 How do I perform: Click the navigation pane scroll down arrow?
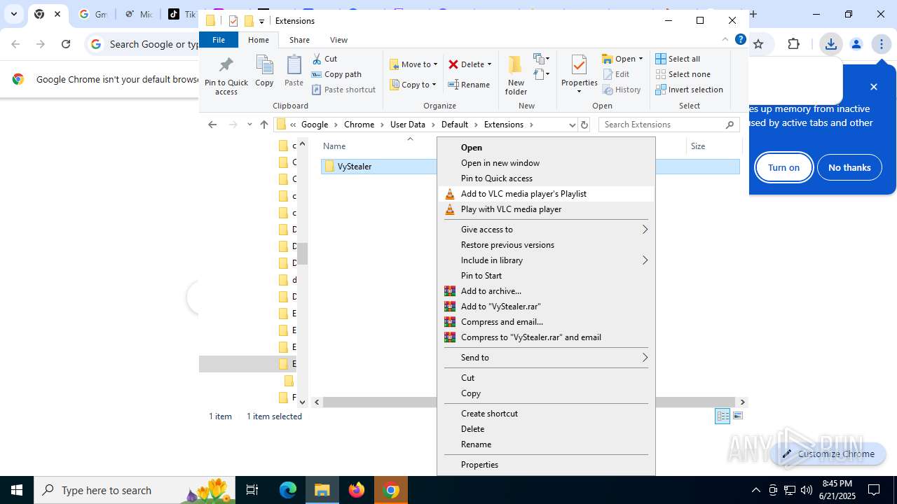pyautogui.click(x=303, y=402)
